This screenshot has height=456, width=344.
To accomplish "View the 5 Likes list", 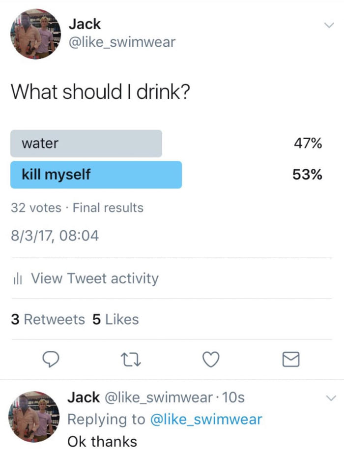I will point(115,319).
